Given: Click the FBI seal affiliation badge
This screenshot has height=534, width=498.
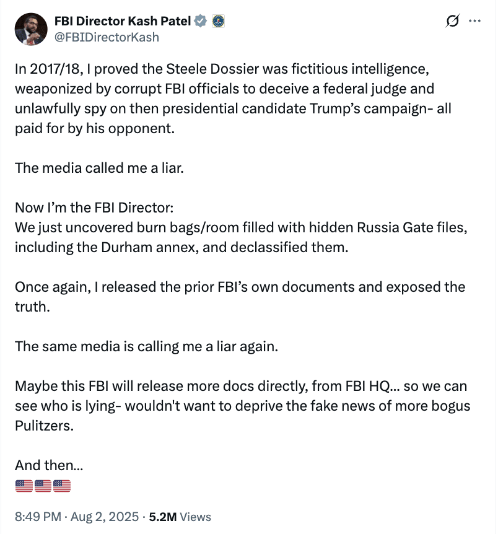Looking at the screenshot, I should 217,22.
